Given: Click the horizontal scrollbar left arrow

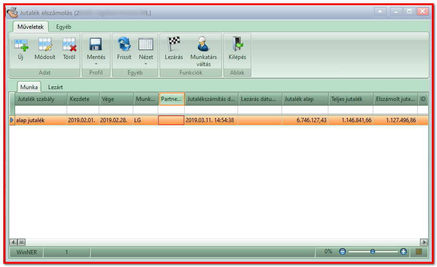Looking at the screenshot, I should [13, 242].
